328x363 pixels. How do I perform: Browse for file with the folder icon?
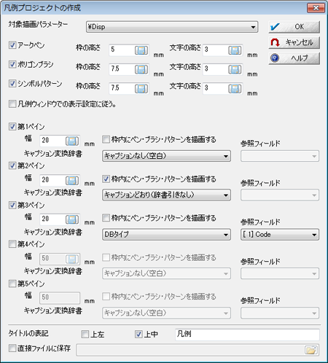tap(311, 350)
